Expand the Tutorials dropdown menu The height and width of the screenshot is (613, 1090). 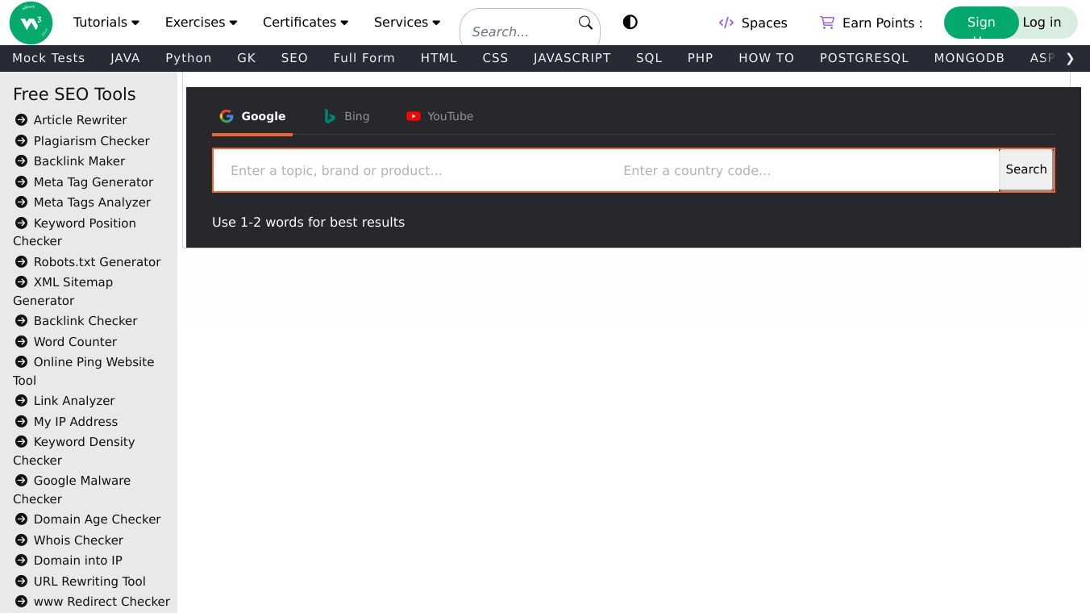106,23
